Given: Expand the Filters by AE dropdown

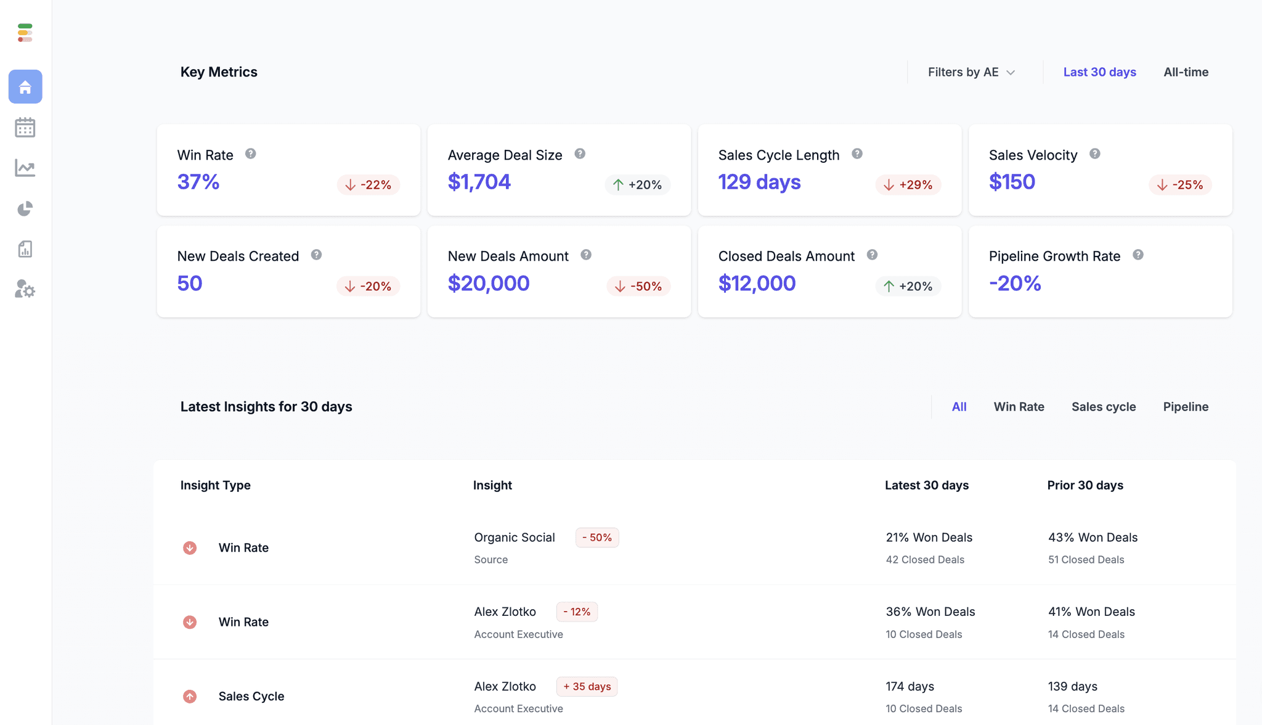Looking at the screenshot, I should click(971, 72).
